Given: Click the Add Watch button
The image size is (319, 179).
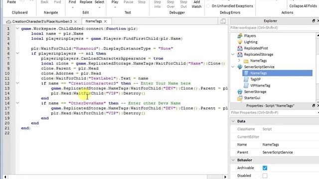Looking at the screenshot, I should pyautogui.click(x=196, y=4).
